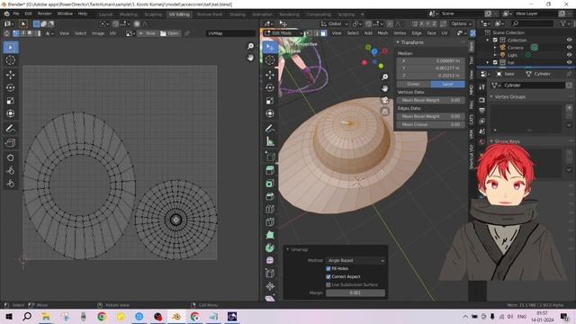The image size is (576, 324).
Task: Hide the Camera object in outliner
Action: 569,48
